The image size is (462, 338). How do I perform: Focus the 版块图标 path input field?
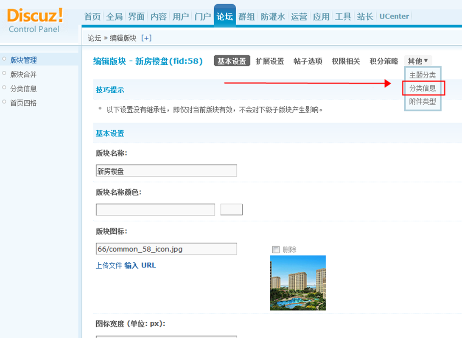pos(166,249)
